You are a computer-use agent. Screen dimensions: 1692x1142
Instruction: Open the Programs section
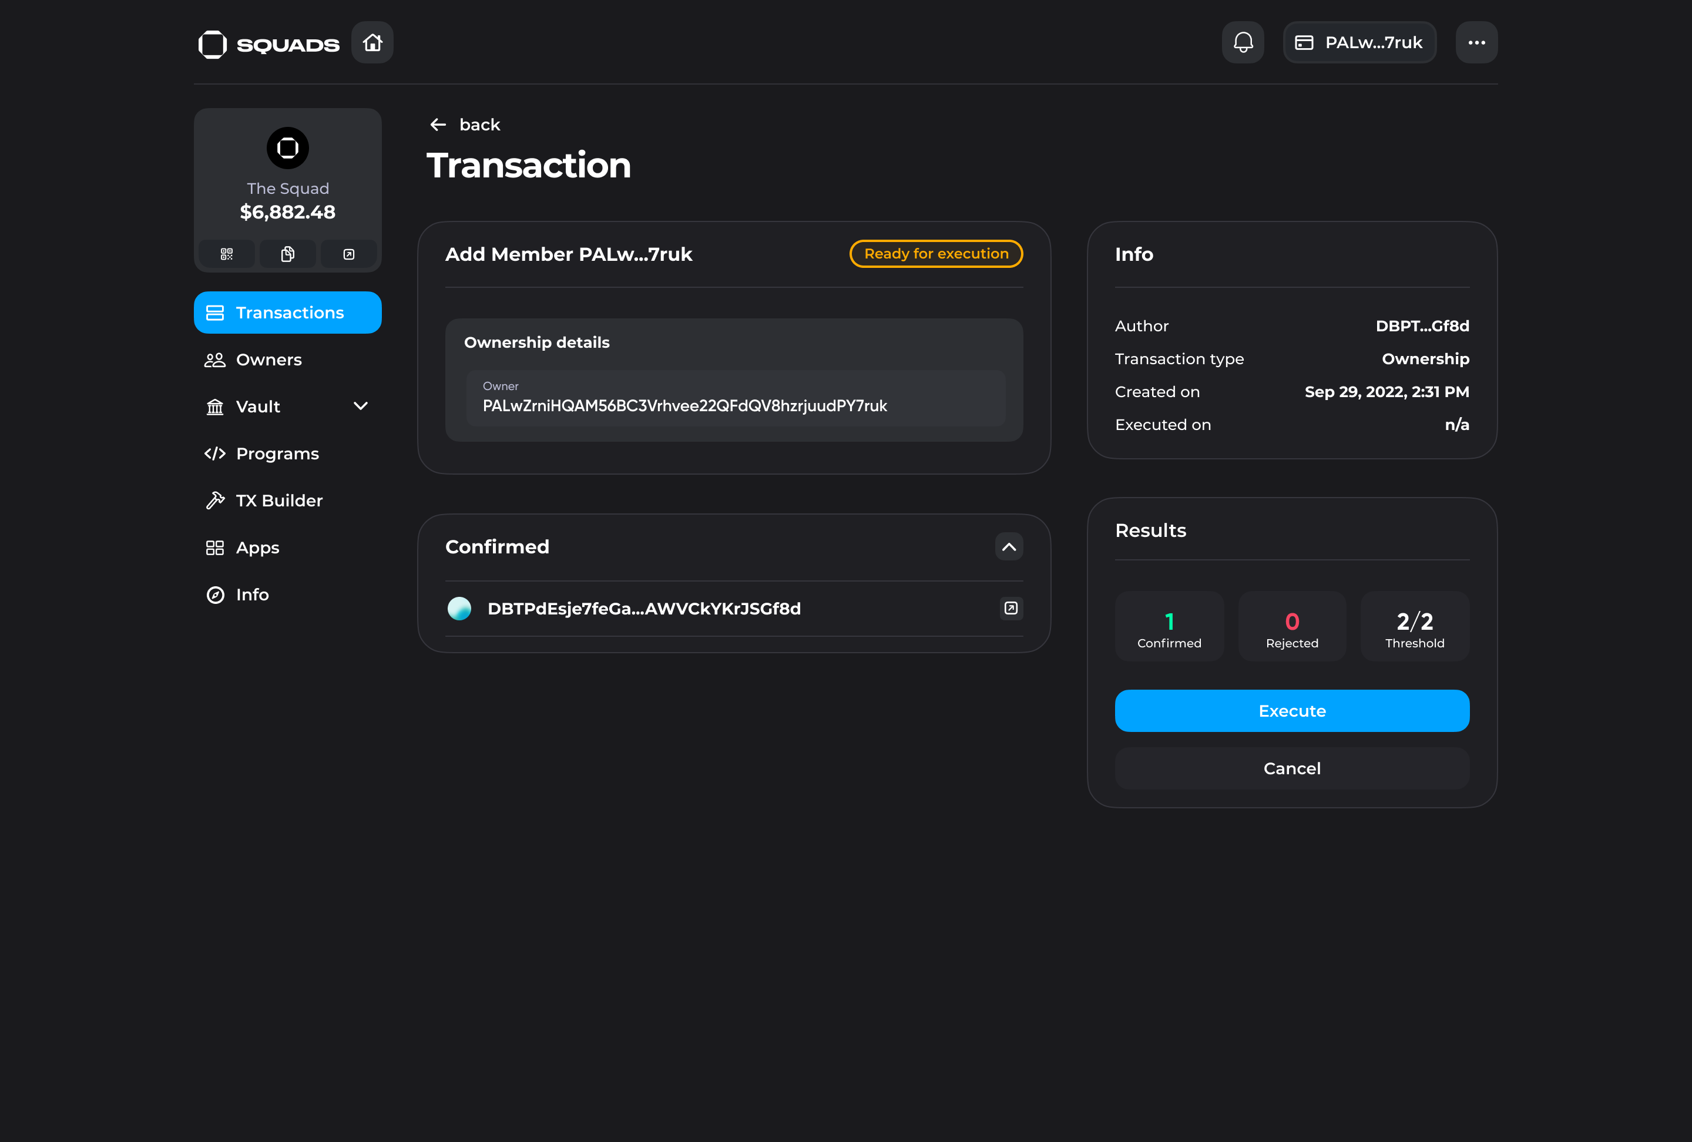[x=277, y=454]
